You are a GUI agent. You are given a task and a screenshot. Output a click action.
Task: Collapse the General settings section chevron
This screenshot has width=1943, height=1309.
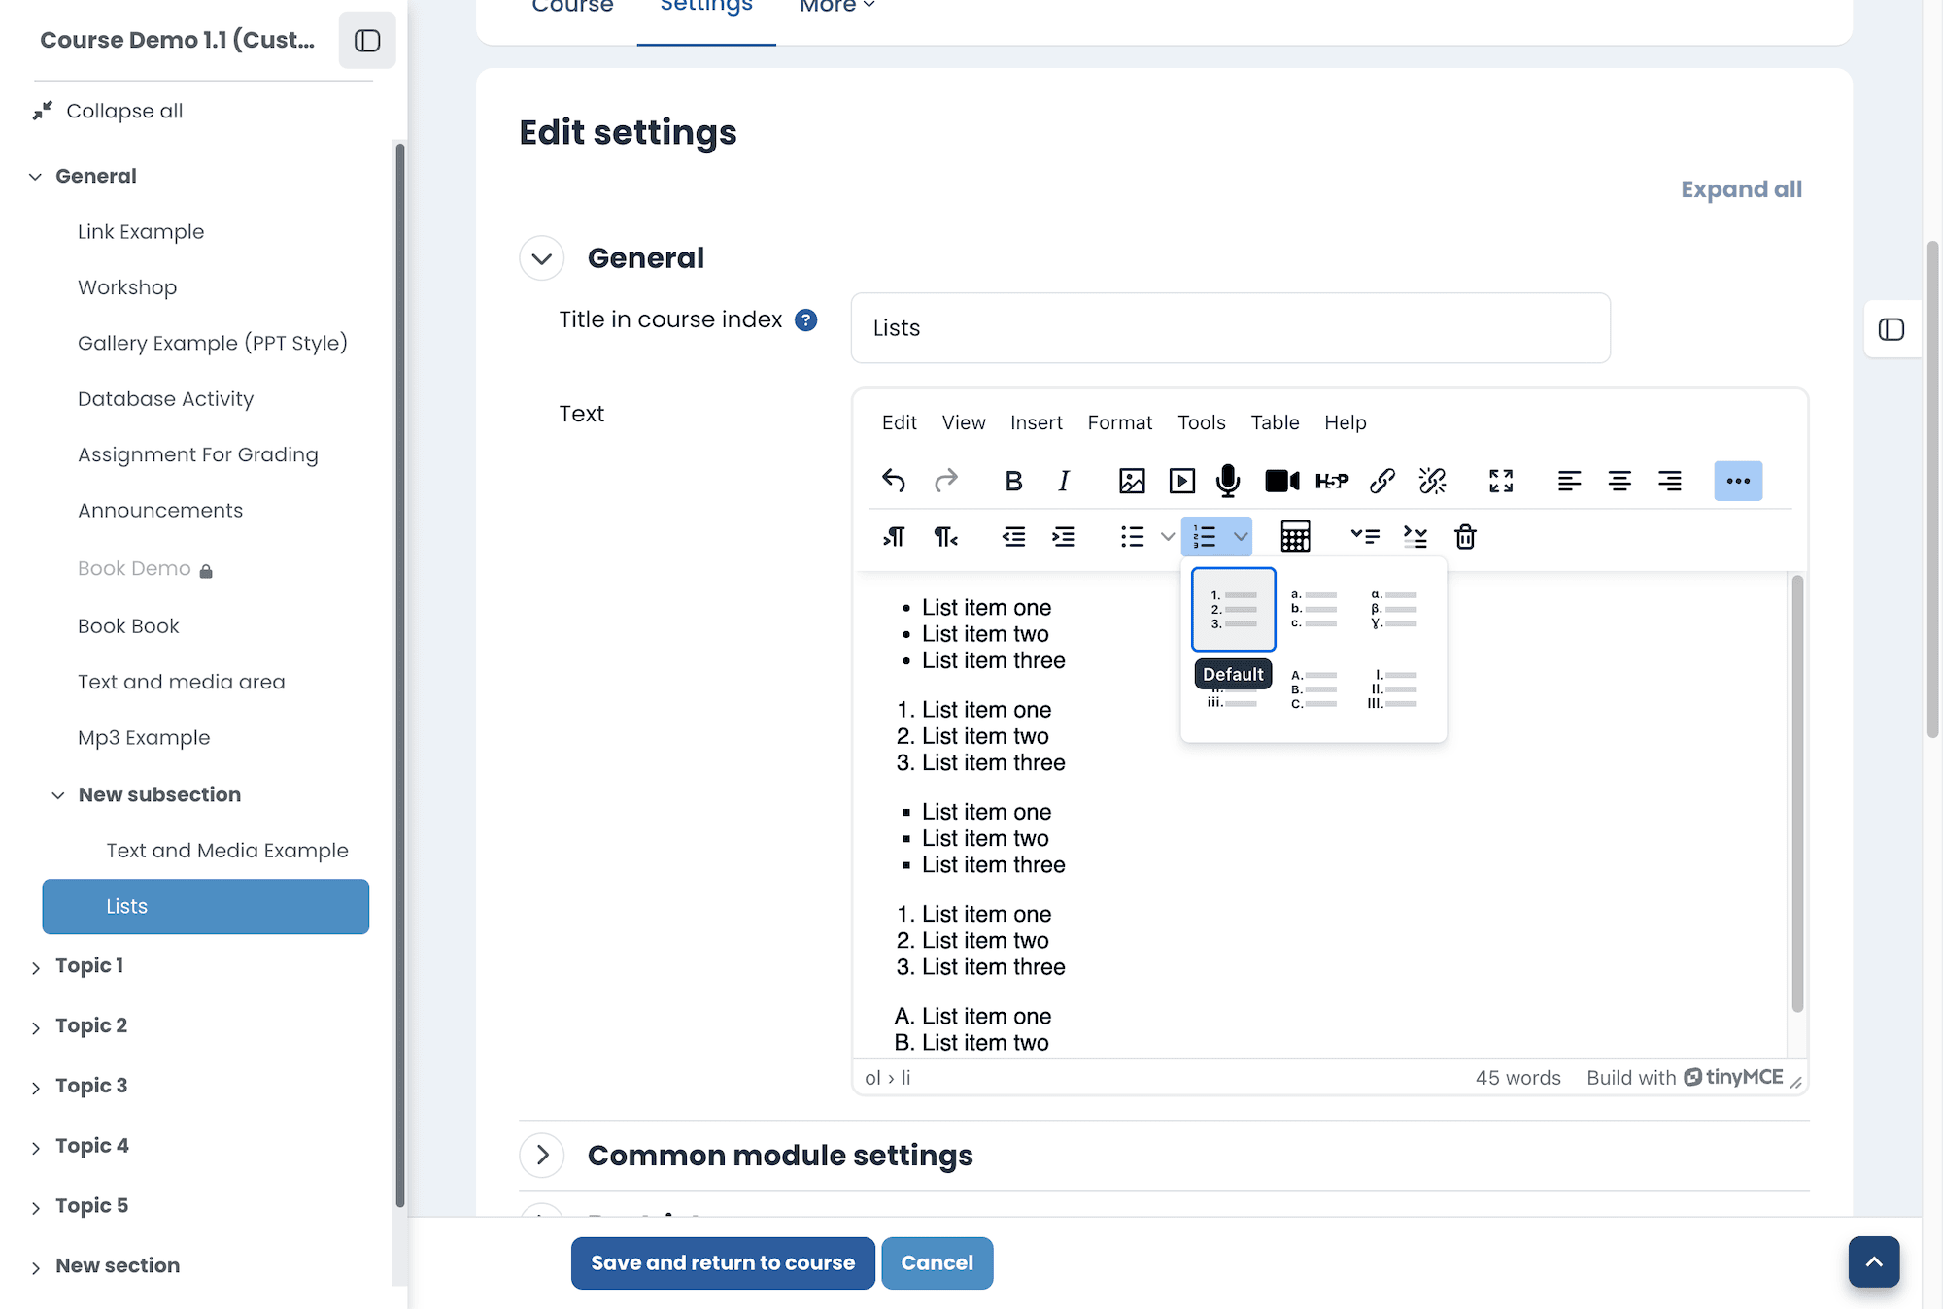pos(542,258)
